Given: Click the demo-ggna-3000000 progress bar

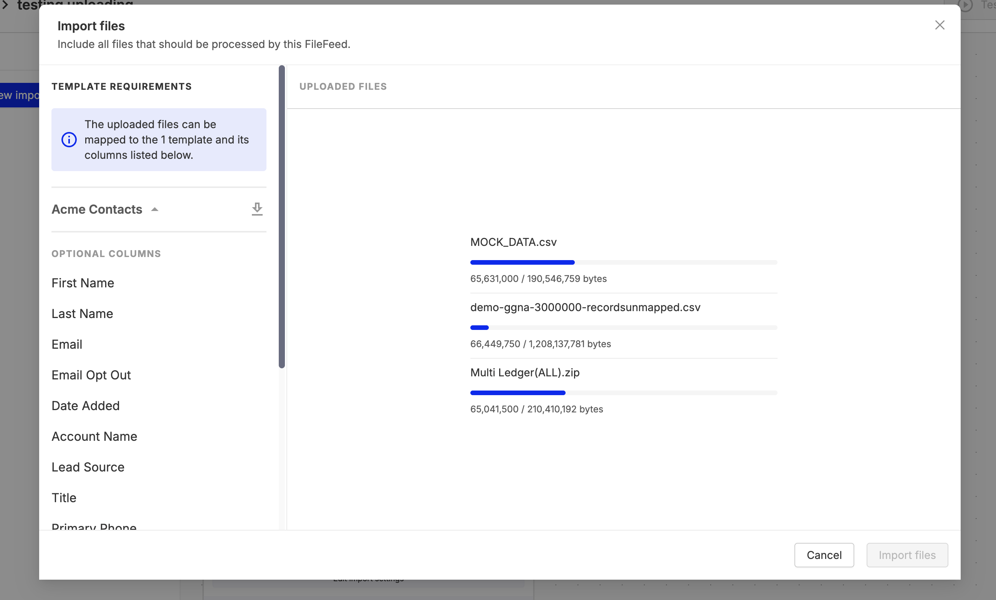Looking at the screenshot, I should click(x=623, y=328).
